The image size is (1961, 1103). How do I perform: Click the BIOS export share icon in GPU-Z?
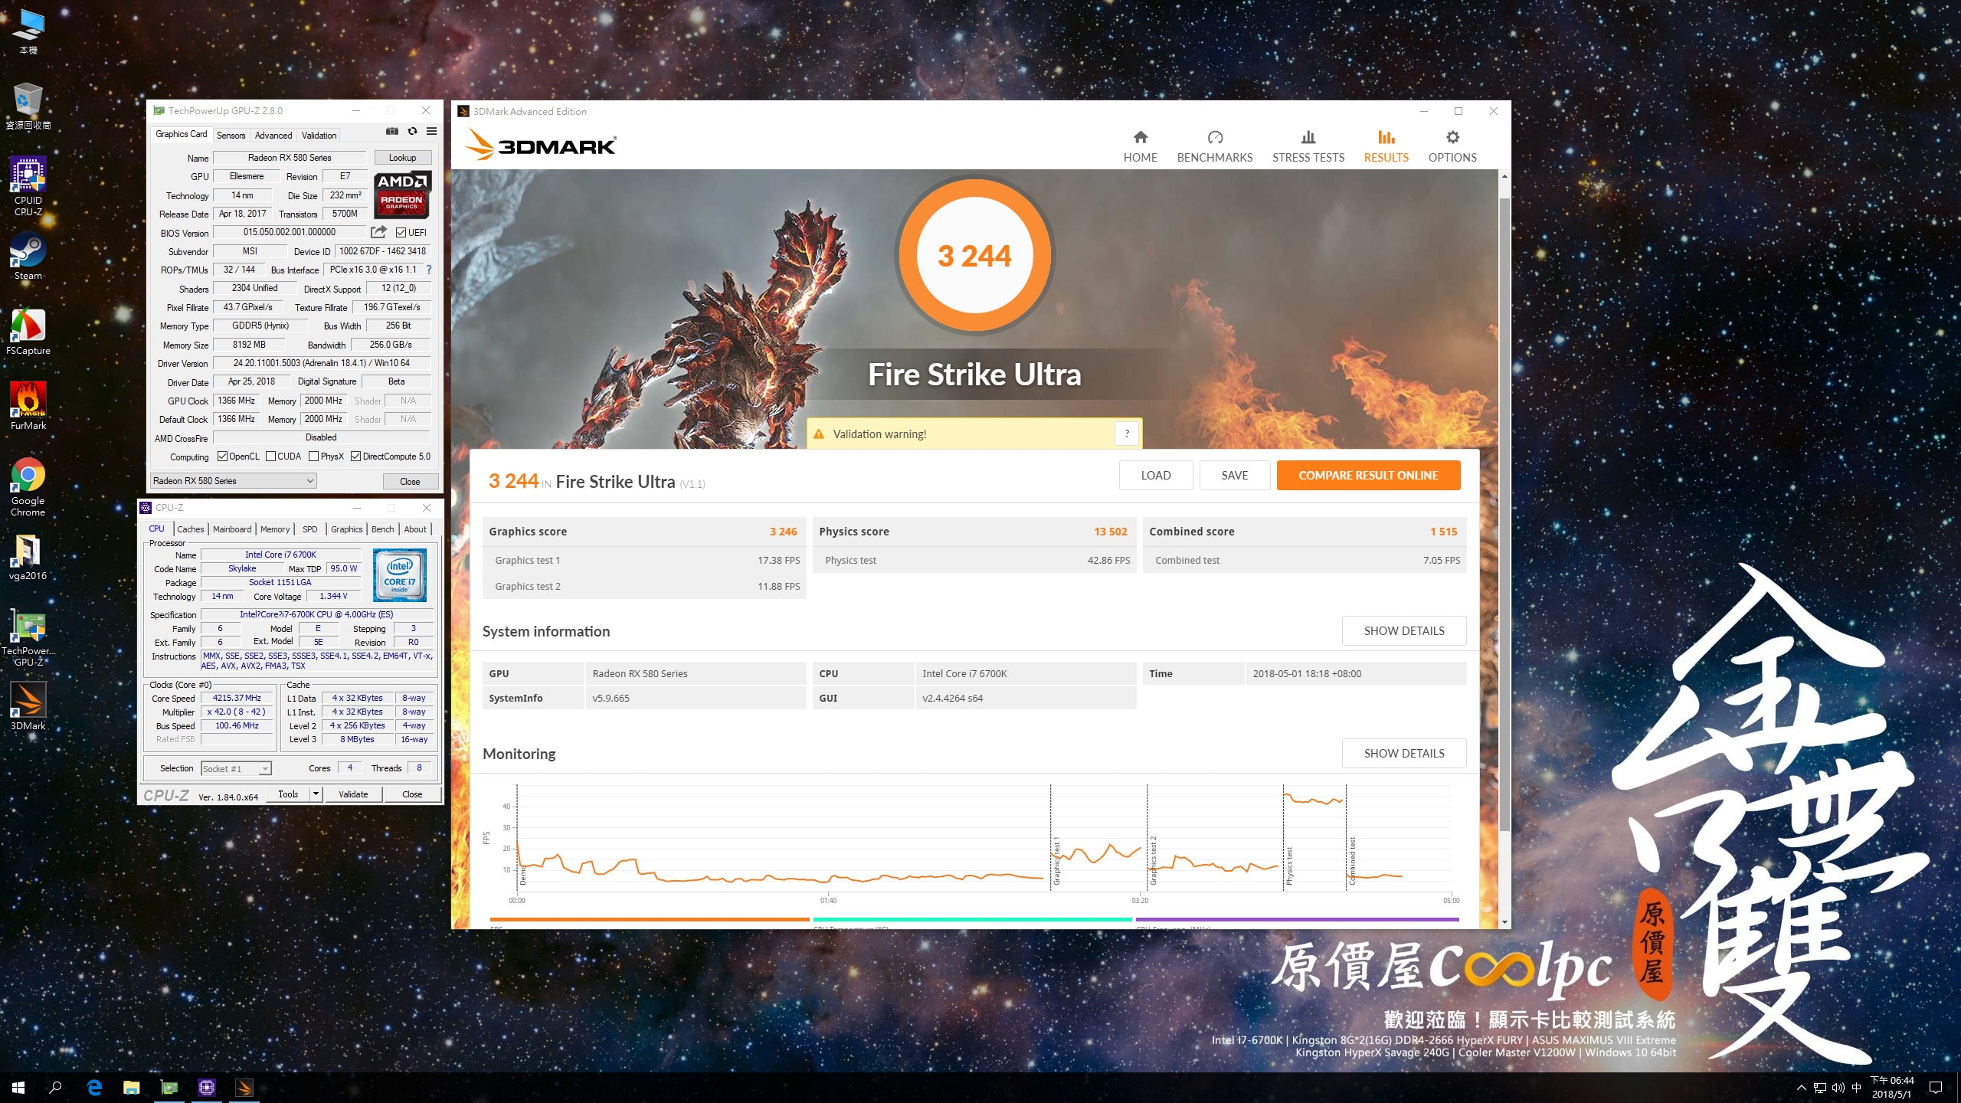[x=378, y=231]
